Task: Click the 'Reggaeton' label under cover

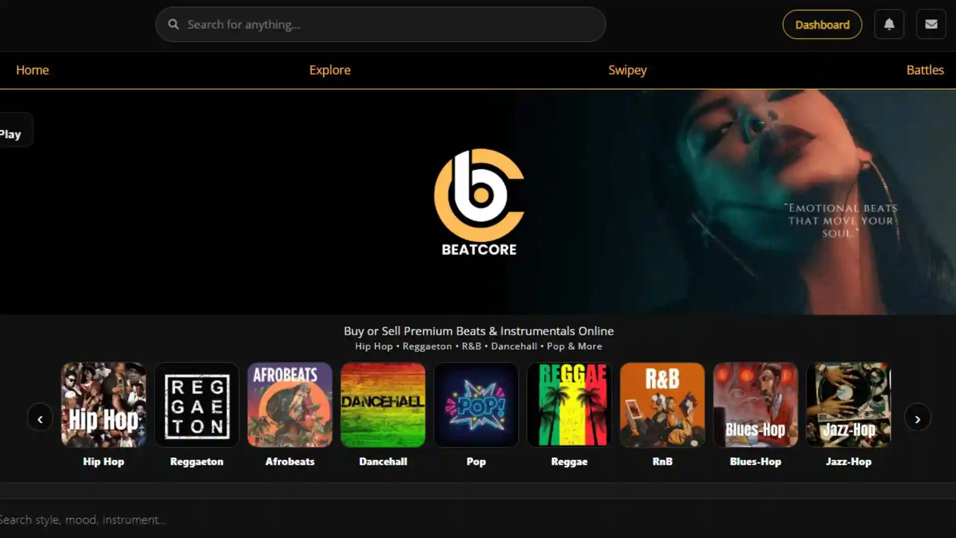Action: click(x=197, y=462)
